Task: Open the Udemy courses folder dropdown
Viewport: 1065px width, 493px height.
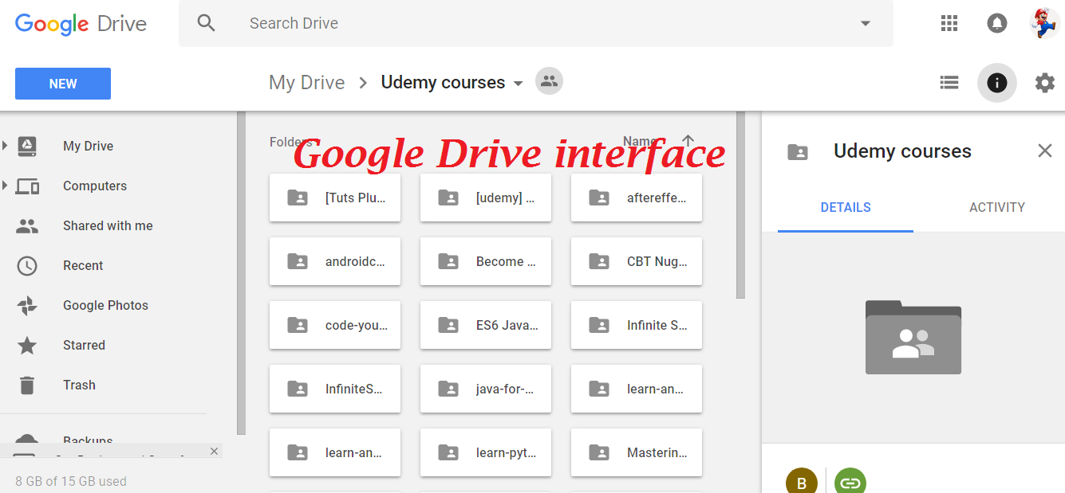Action: tap(519, 84)
